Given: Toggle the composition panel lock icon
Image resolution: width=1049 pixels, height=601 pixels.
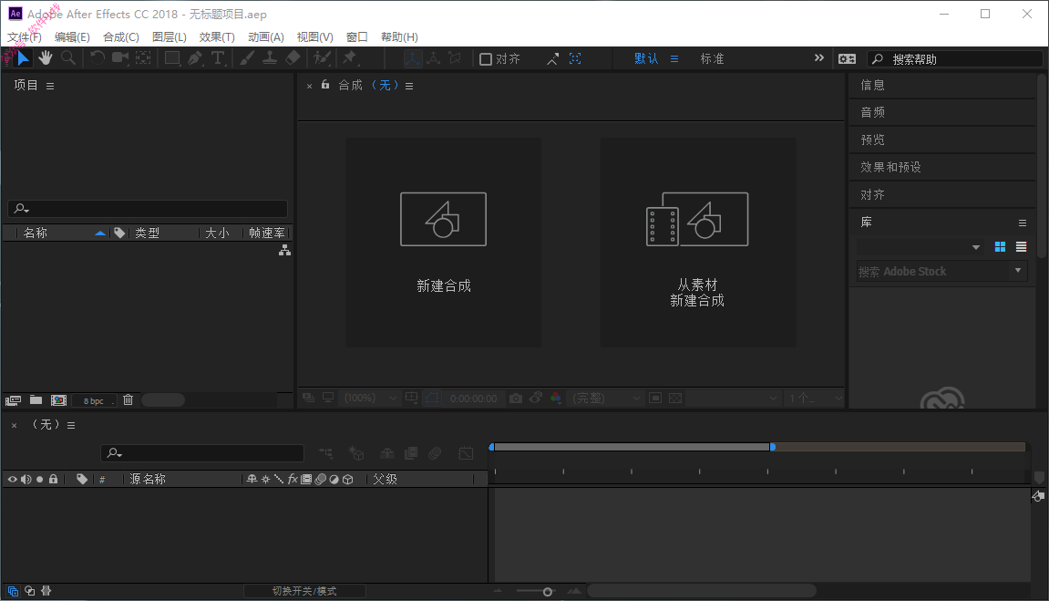Looking at the screenshot, I should pyautogui.click(x=325, y=85).
